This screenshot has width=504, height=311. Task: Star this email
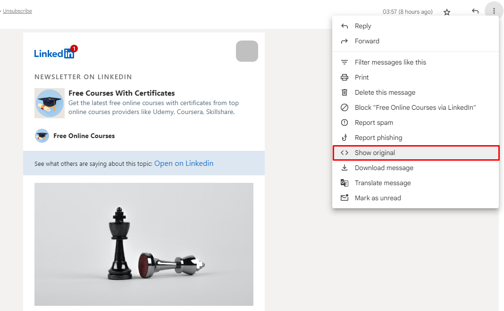coord(446,12)
